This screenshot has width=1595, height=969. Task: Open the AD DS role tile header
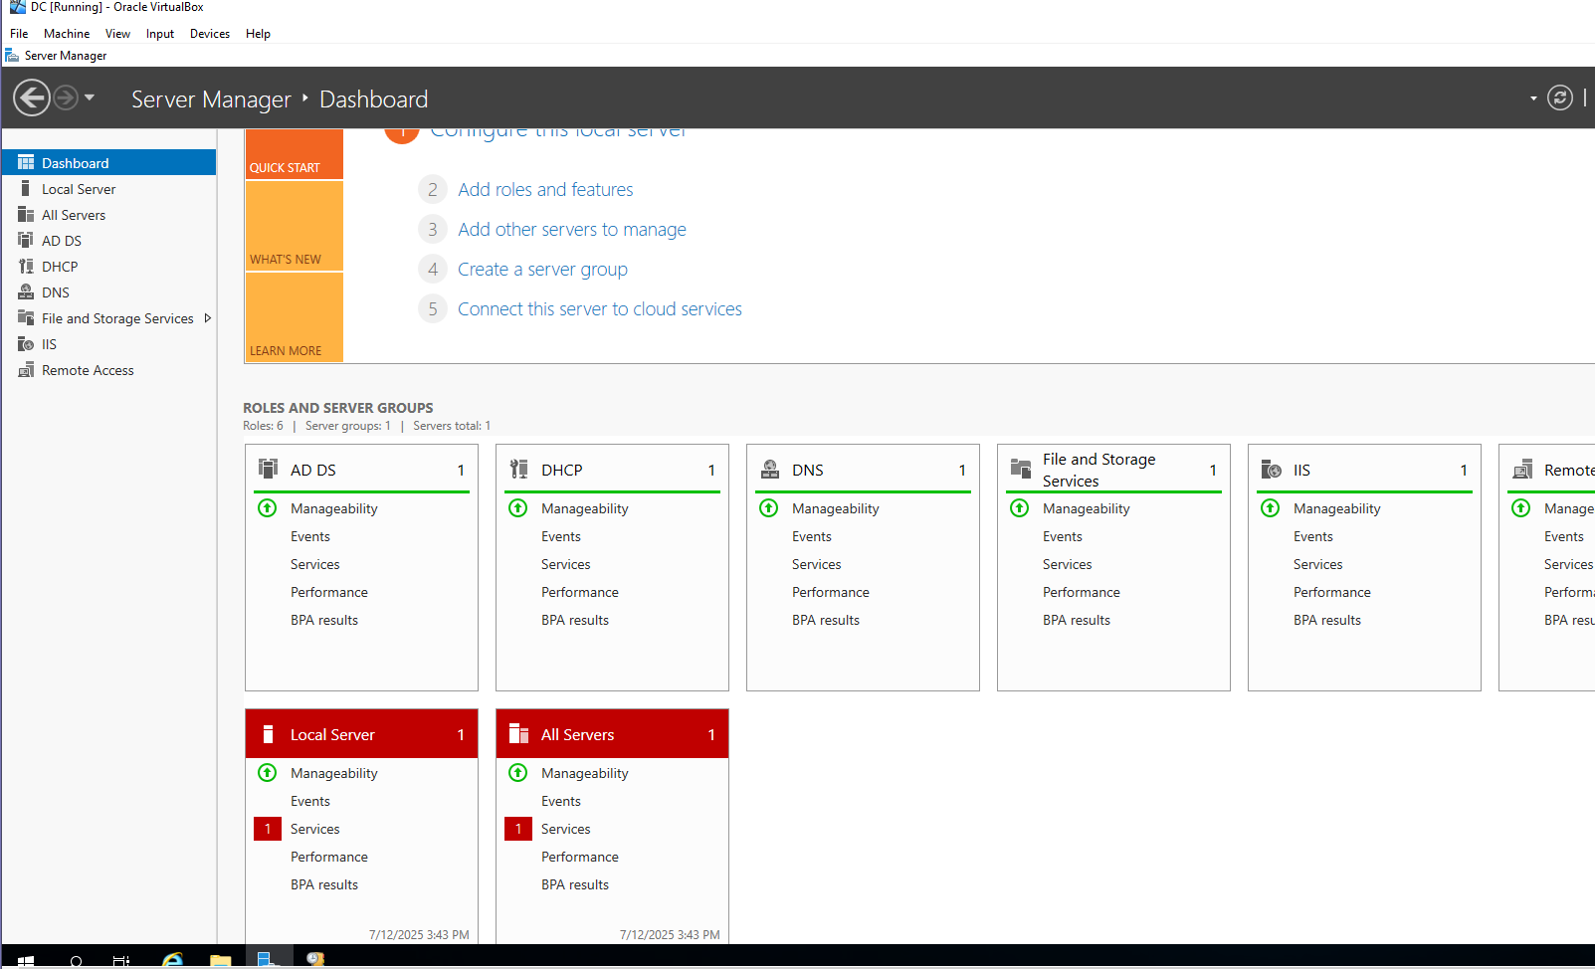point(361,470)
